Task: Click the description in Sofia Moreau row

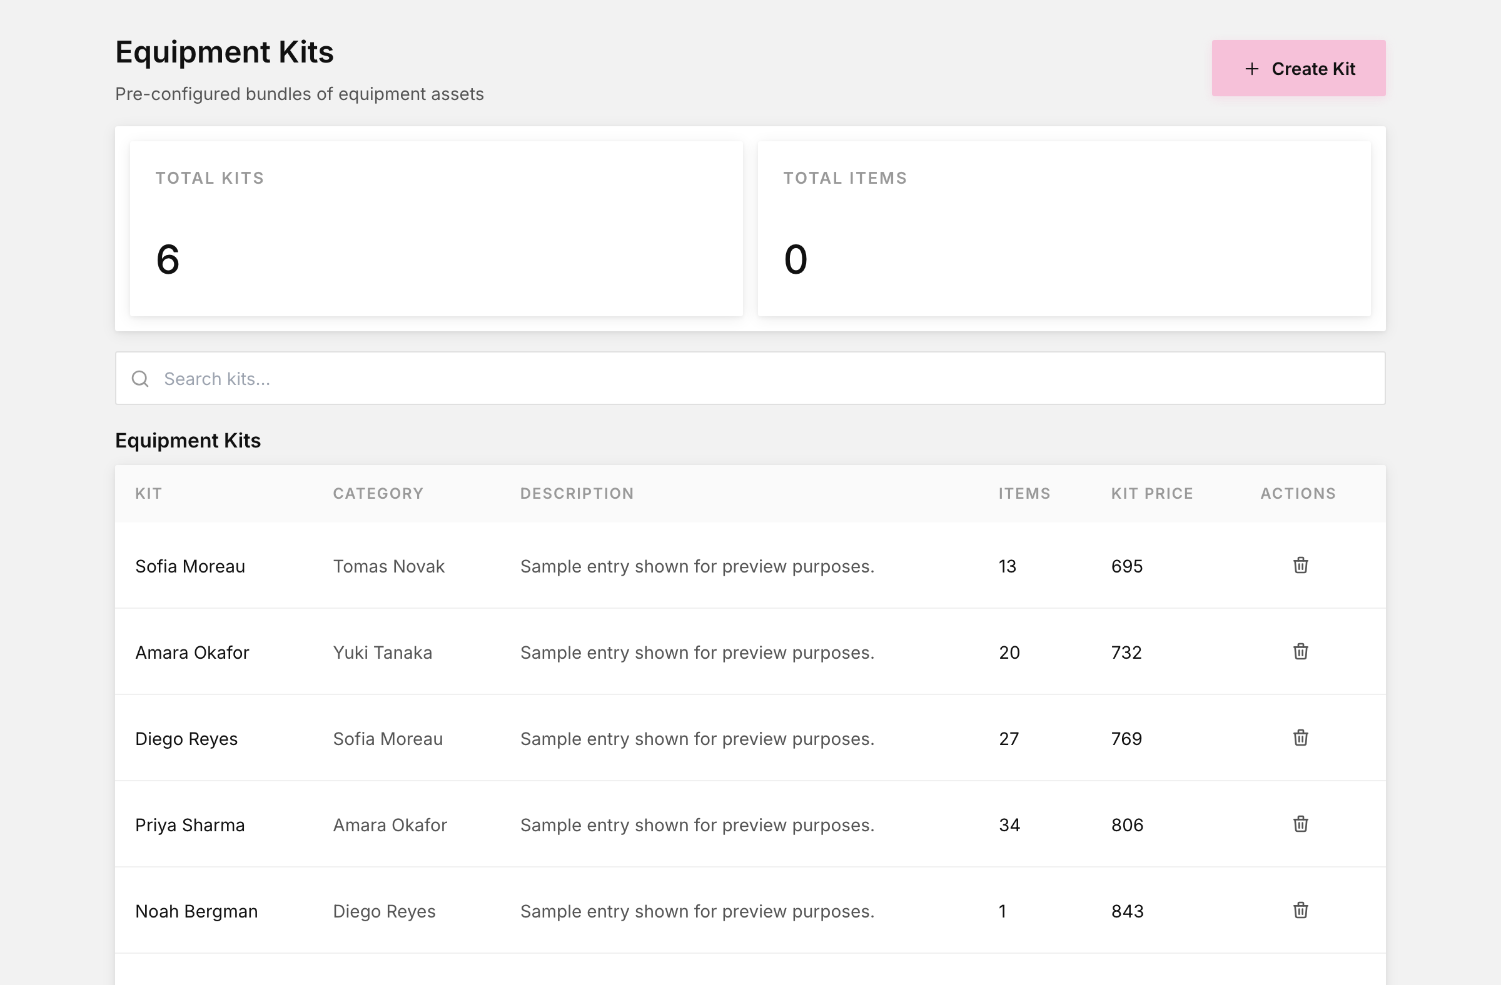Action: pos(697,566)
